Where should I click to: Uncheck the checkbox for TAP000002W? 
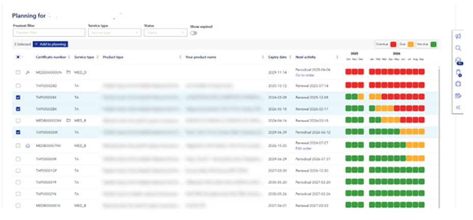(18, 132)
